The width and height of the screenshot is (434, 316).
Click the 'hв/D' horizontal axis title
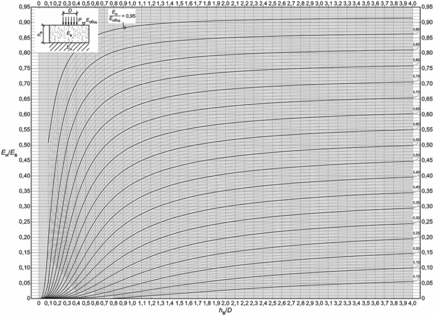click(x=225, y=312)
